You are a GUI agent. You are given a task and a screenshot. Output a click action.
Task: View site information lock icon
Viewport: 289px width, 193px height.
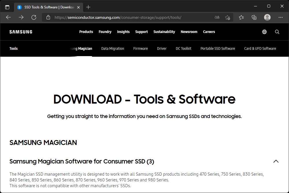pos(48,17)
